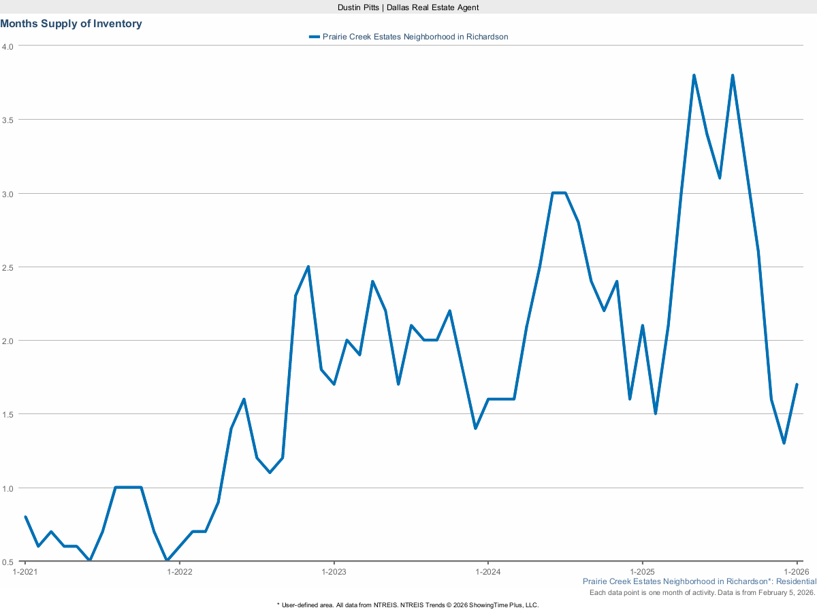Toggle the Prairie Creek Estates series visibility
Screen dimensions: 817x612
point(416,37)
